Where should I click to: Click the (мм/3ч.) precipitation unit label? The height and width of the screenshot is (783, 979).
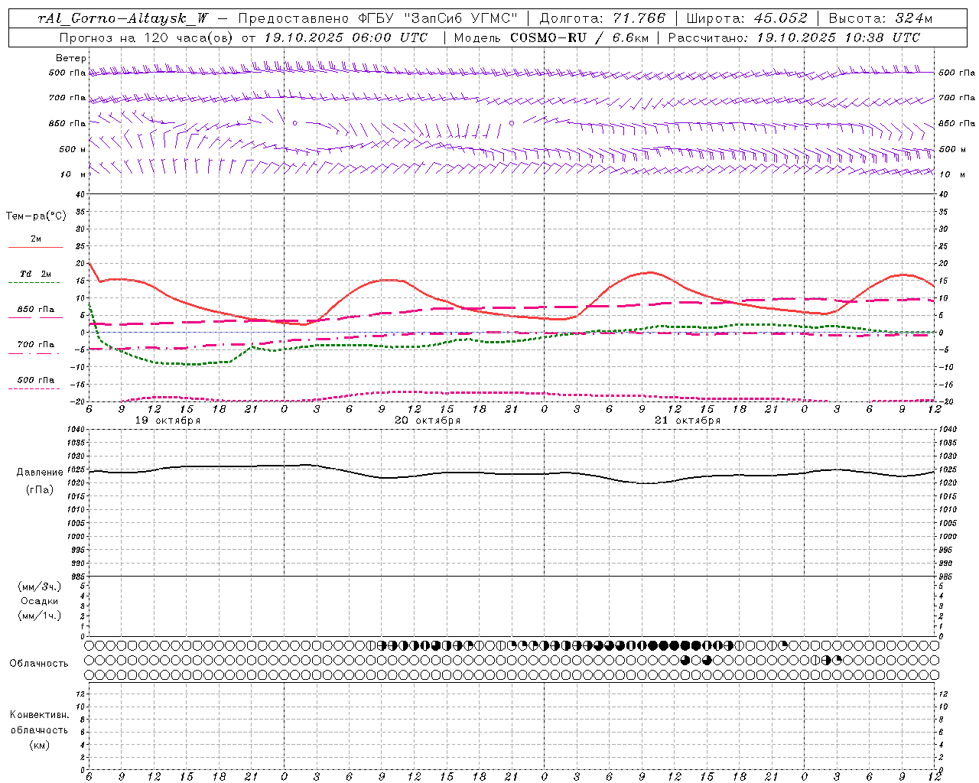pos(40,586)
